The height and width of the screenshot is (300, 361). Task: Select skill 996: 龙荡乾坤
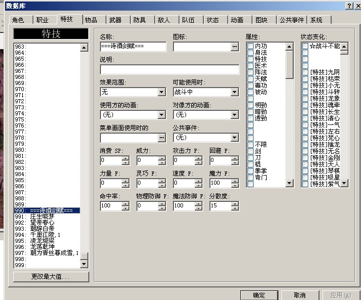[x=47, y=247]
